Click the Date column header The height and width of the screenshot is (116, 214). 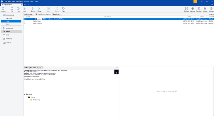[189, 17]
